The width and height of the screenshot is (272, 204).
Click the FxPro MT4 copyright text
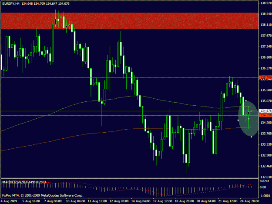click(x=43, y=195)
